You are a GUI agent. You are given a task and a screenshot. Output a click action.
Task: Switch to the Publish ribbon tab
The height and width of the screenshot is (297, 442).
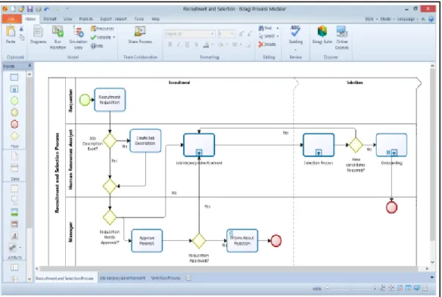pos(86,19)
